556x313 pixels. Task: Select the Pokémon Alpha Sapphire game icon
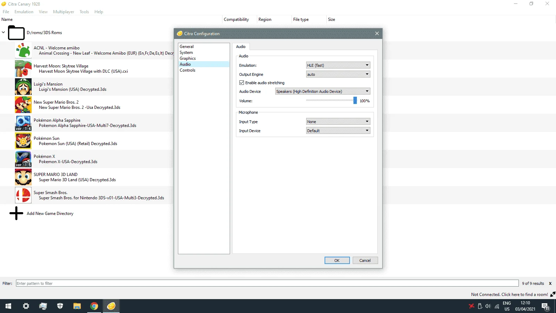pyautogui.click(x=23, y=123)
